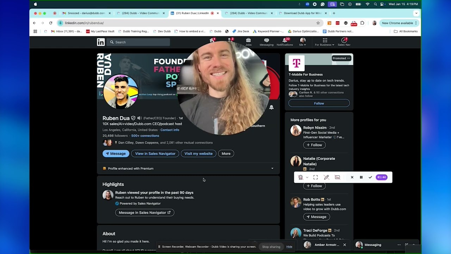This screenshot has height=254, width=451.
Task: Click Stop sharing in the screen share bar
Action: click(x=271, y=247)
